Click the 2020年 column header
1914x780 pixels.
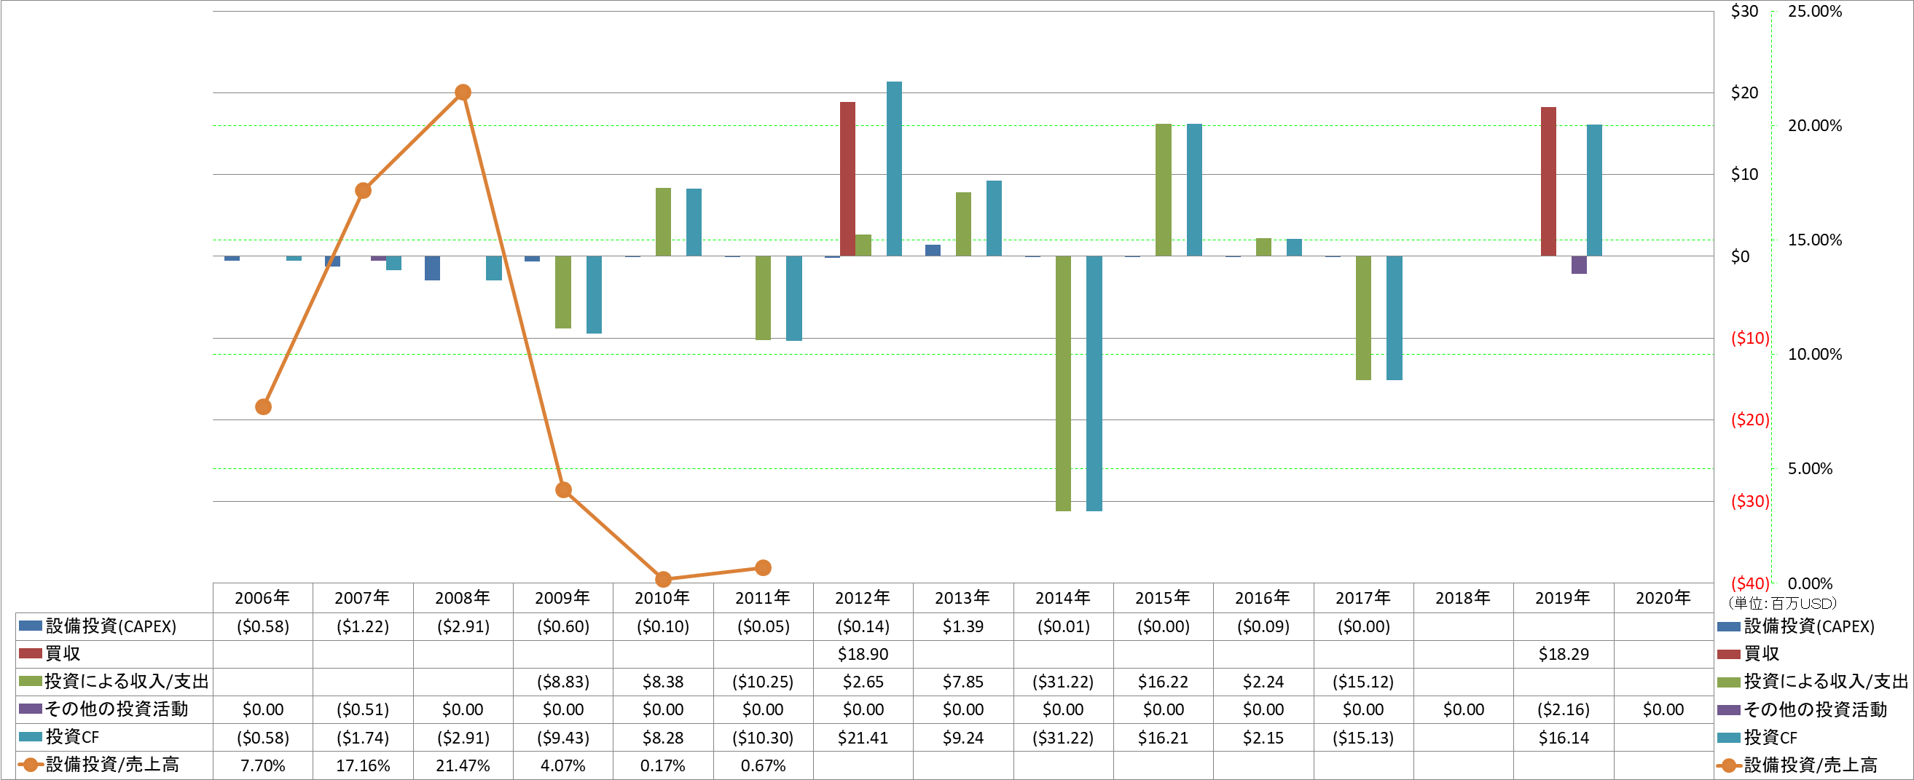pyautogui.click(x=1663, y=598)
